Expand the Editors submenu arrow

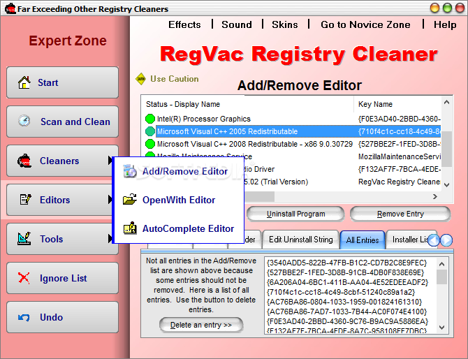coord(110,199)
